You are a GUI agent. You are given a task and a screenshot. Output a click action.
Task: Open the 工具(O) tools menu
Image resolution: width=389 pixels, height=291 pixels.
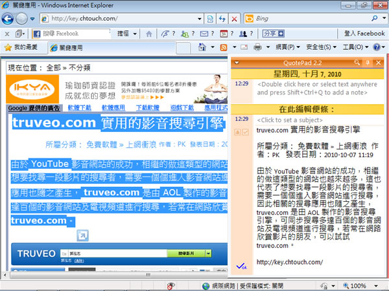[x=355, y=47]
